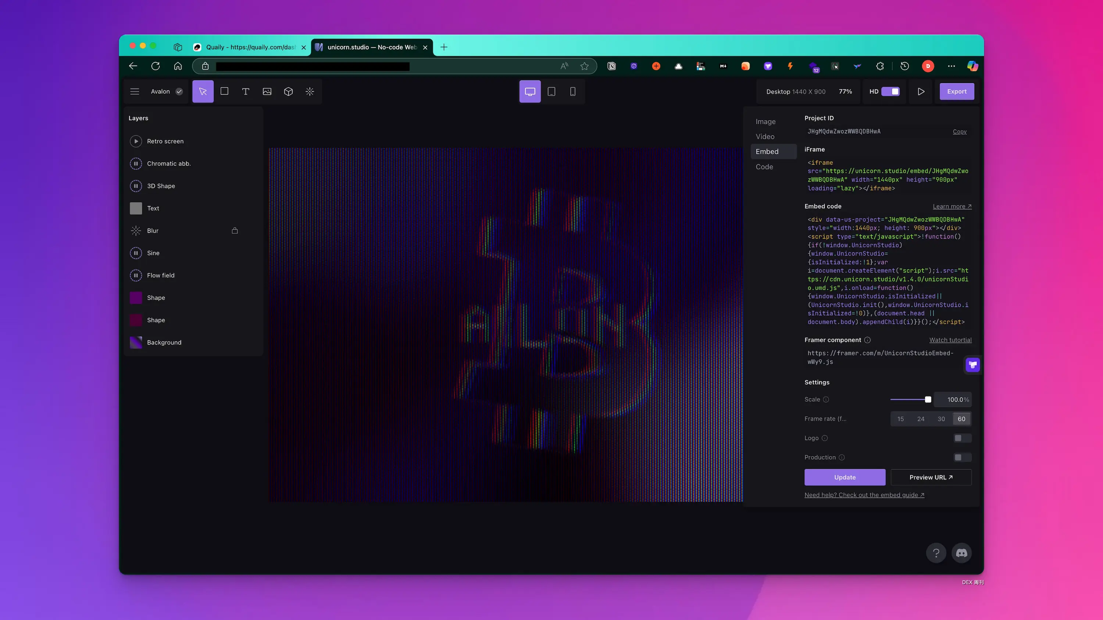1103x620 pixels.
Task: Reload the page
Action: coord(156,66)
